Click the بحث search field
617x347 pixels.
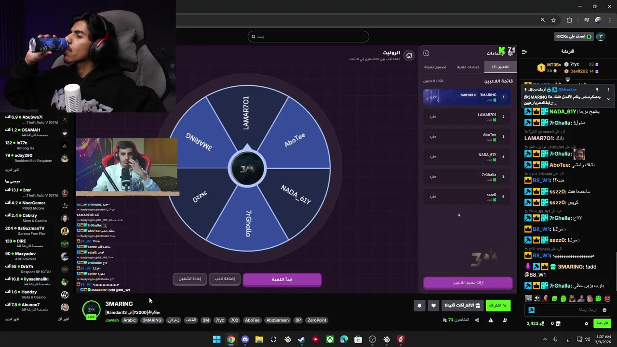point(308,37)
